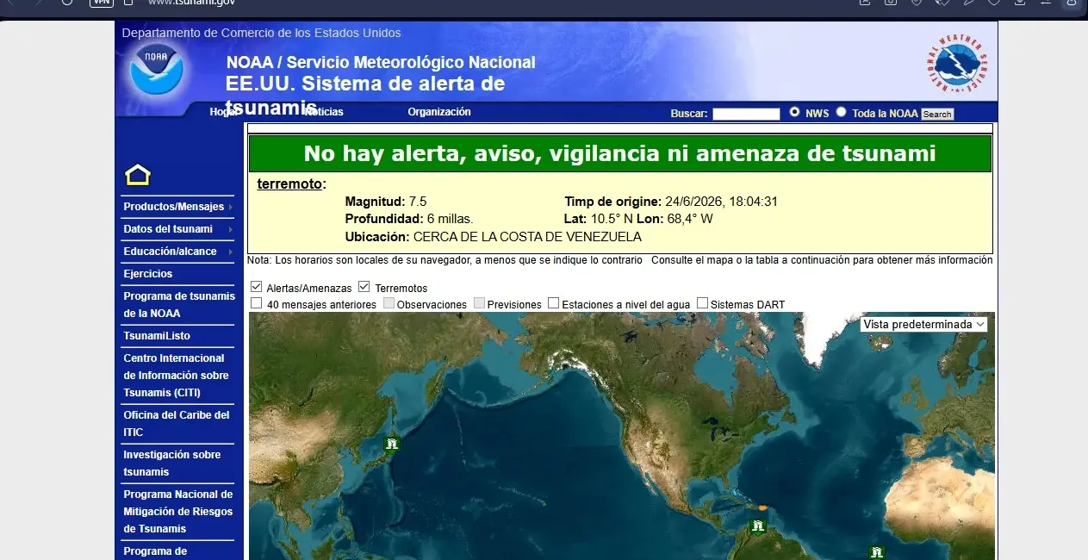Screen dimensions: 1088x560
Task: Expand the Datos del tsunami submenu arrow
Action: coord(231,229)
